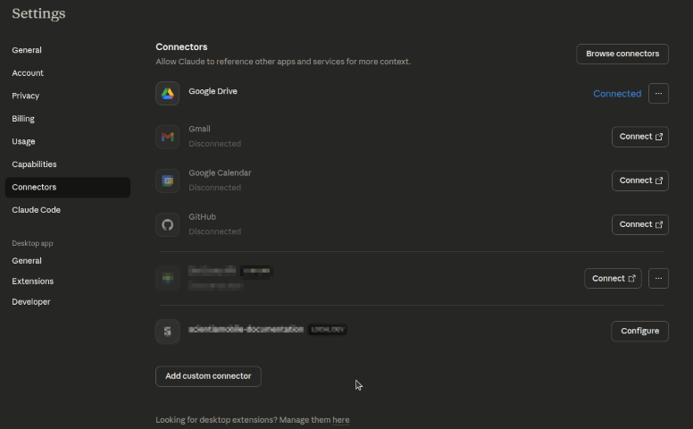Switch to Billing settings
Screen dimensions: 693x429
tap(68, 119)
